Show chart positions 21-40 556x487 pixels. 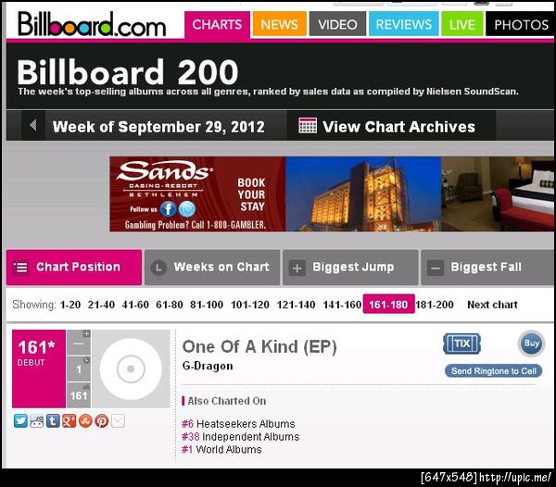coord(101,305)
